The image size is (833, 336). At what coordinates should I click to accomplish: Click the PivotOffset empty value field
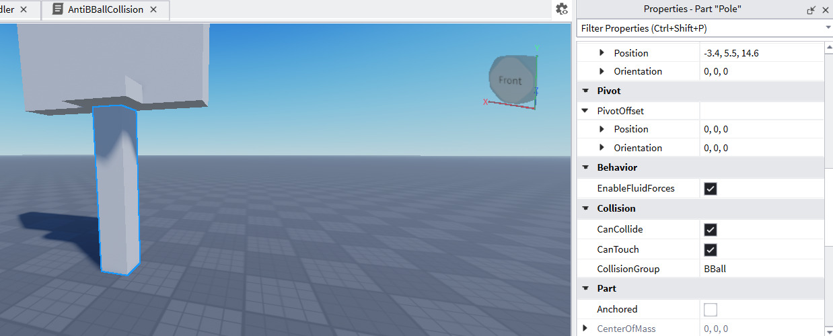point(762,111)
